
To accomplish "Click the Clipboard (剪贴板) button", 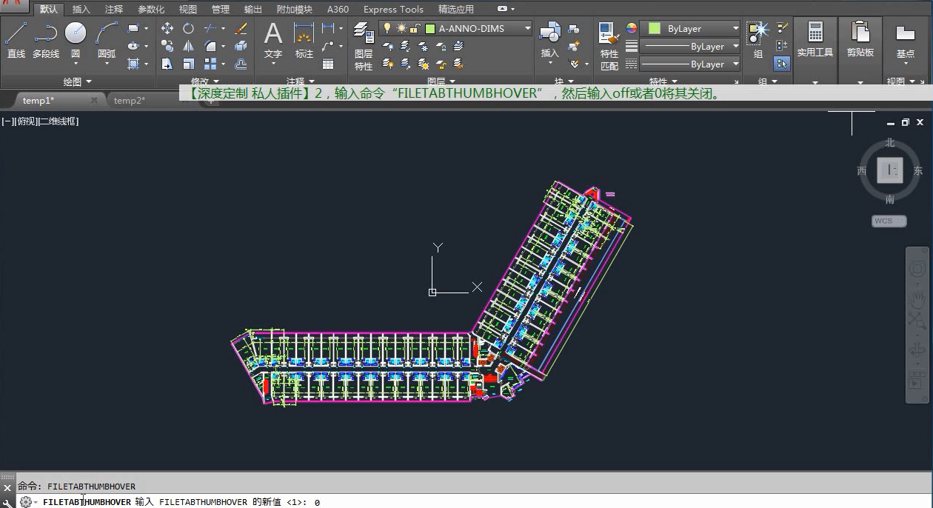I will pyautogui.click(x=860, y=40).
